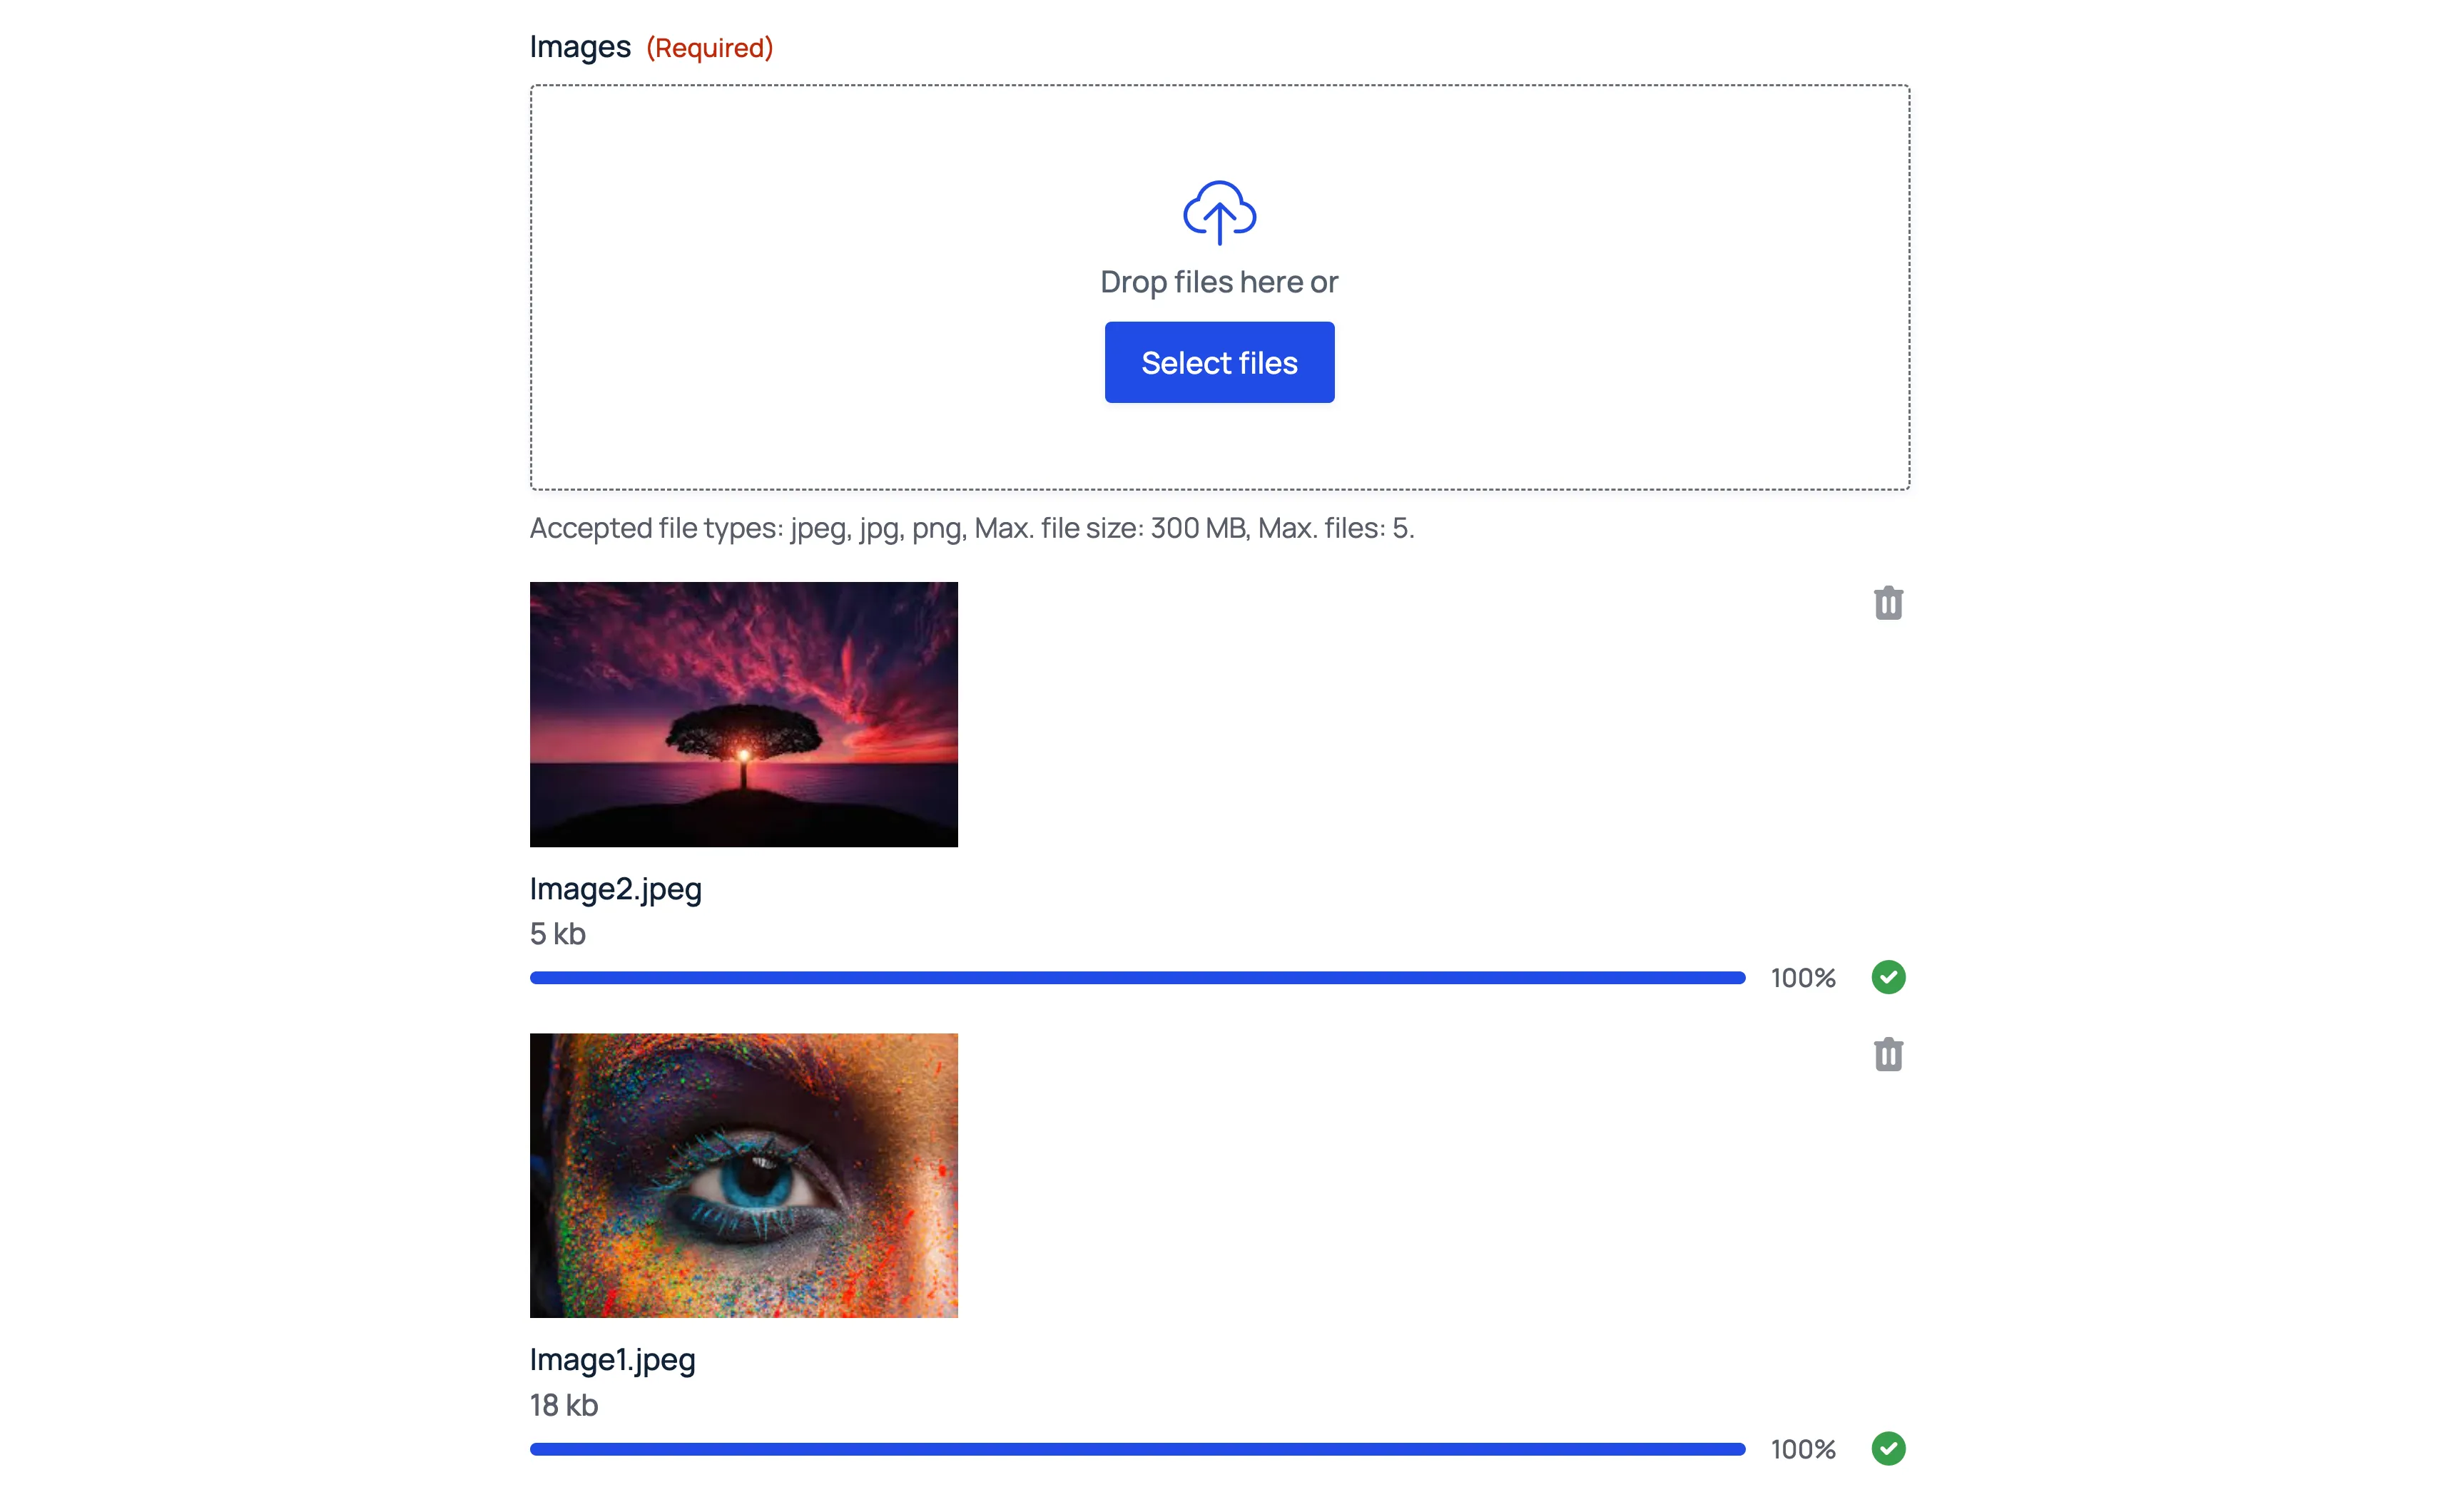Click the Image1.jpeg file name
Image resolution: width=2440 pixels, height=1512 pixels.
612,1360
